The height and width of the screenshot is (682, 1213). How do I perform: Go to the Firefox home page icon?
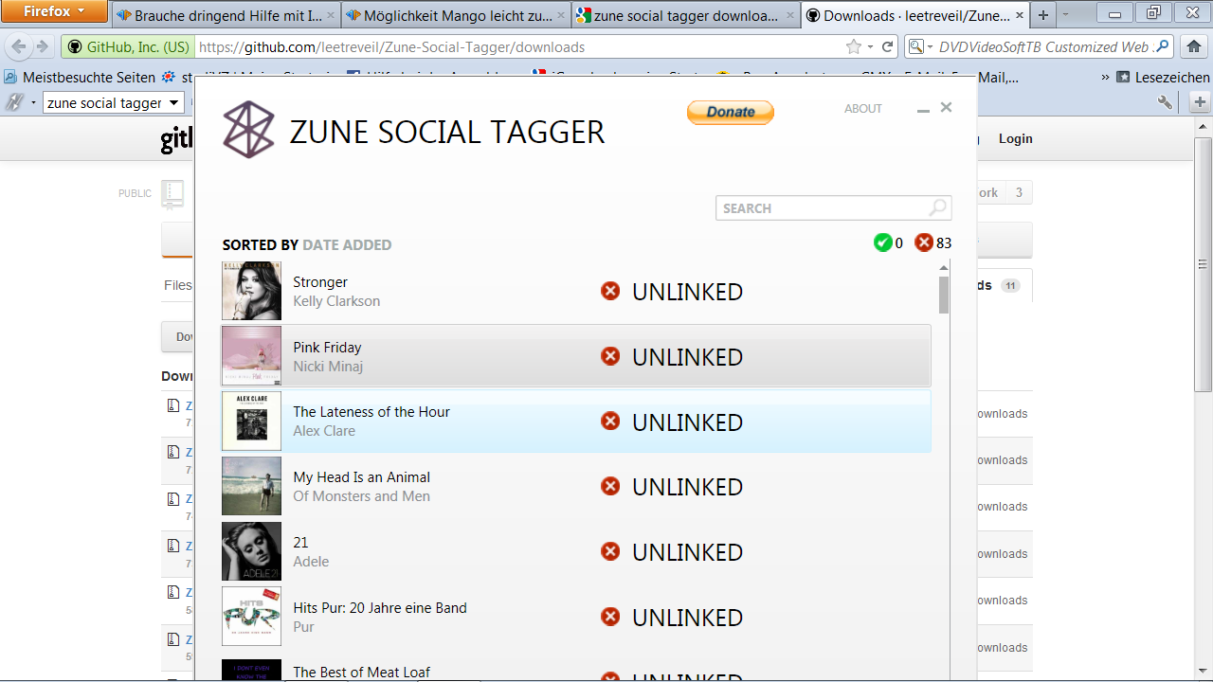point(1194,47)
